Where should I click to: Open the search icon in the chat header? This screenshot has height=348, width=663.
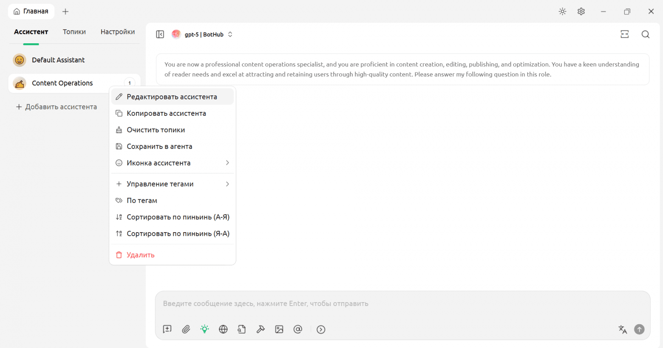[x=645, y=34]
